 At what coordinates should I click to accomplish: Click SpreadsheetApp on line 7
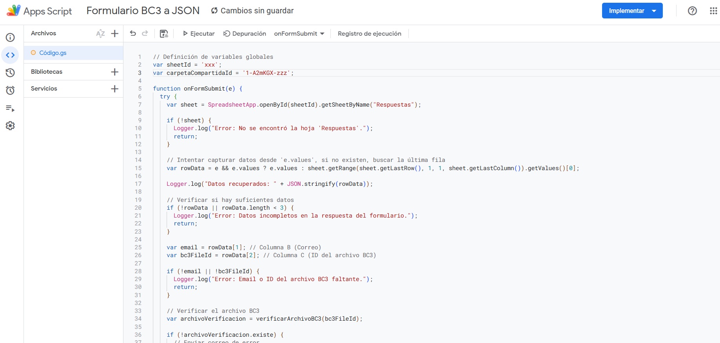tap(232, 105)
